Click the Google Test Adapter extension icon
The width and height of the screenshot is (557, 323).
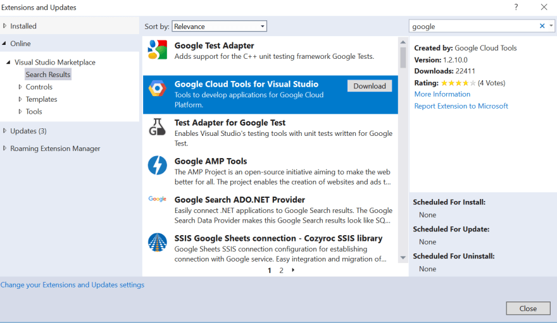coord(158,50)
